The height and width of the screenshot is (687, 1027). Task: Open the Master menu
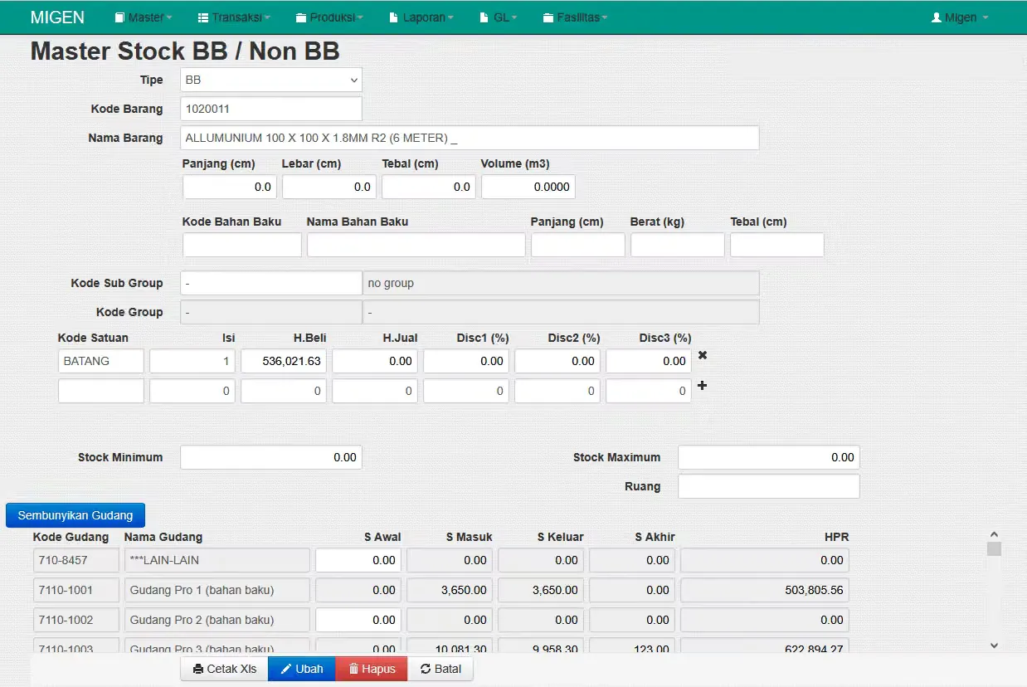[143, 17]
